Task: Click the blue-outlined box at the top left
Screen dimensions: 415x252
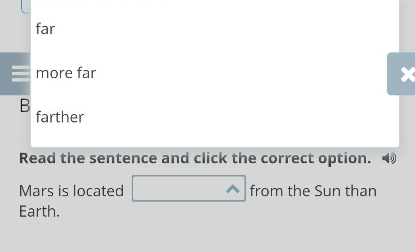Action: click(26, 7)
